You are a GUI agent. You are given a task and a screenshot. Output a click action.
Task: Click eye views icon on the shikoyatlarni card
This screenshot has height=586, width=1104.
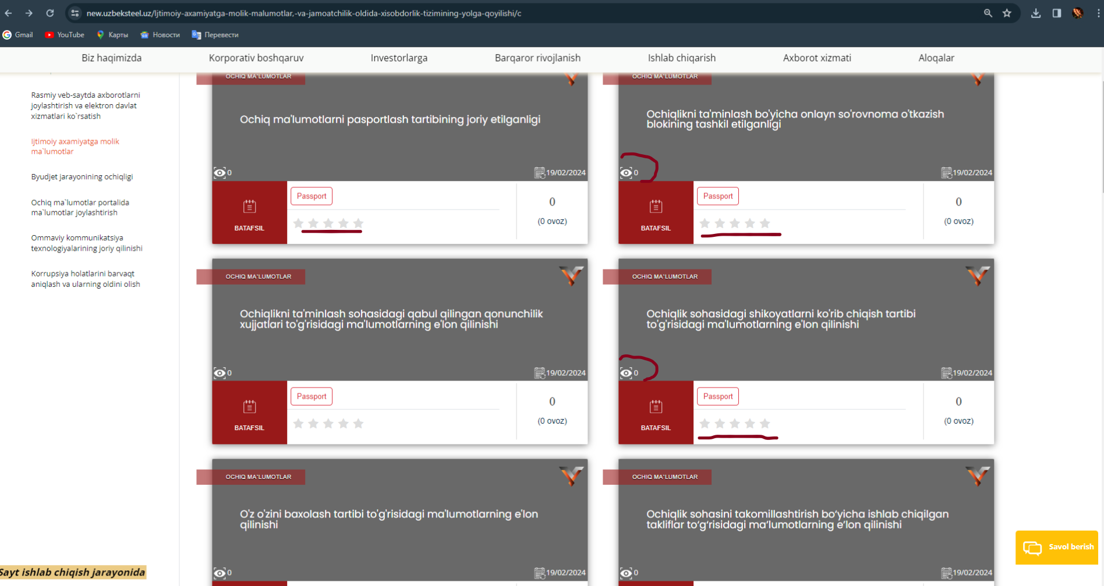[626, 373]
